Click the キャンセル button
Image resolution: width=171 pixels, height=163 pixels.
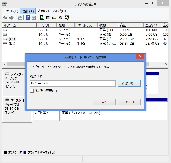129,102
